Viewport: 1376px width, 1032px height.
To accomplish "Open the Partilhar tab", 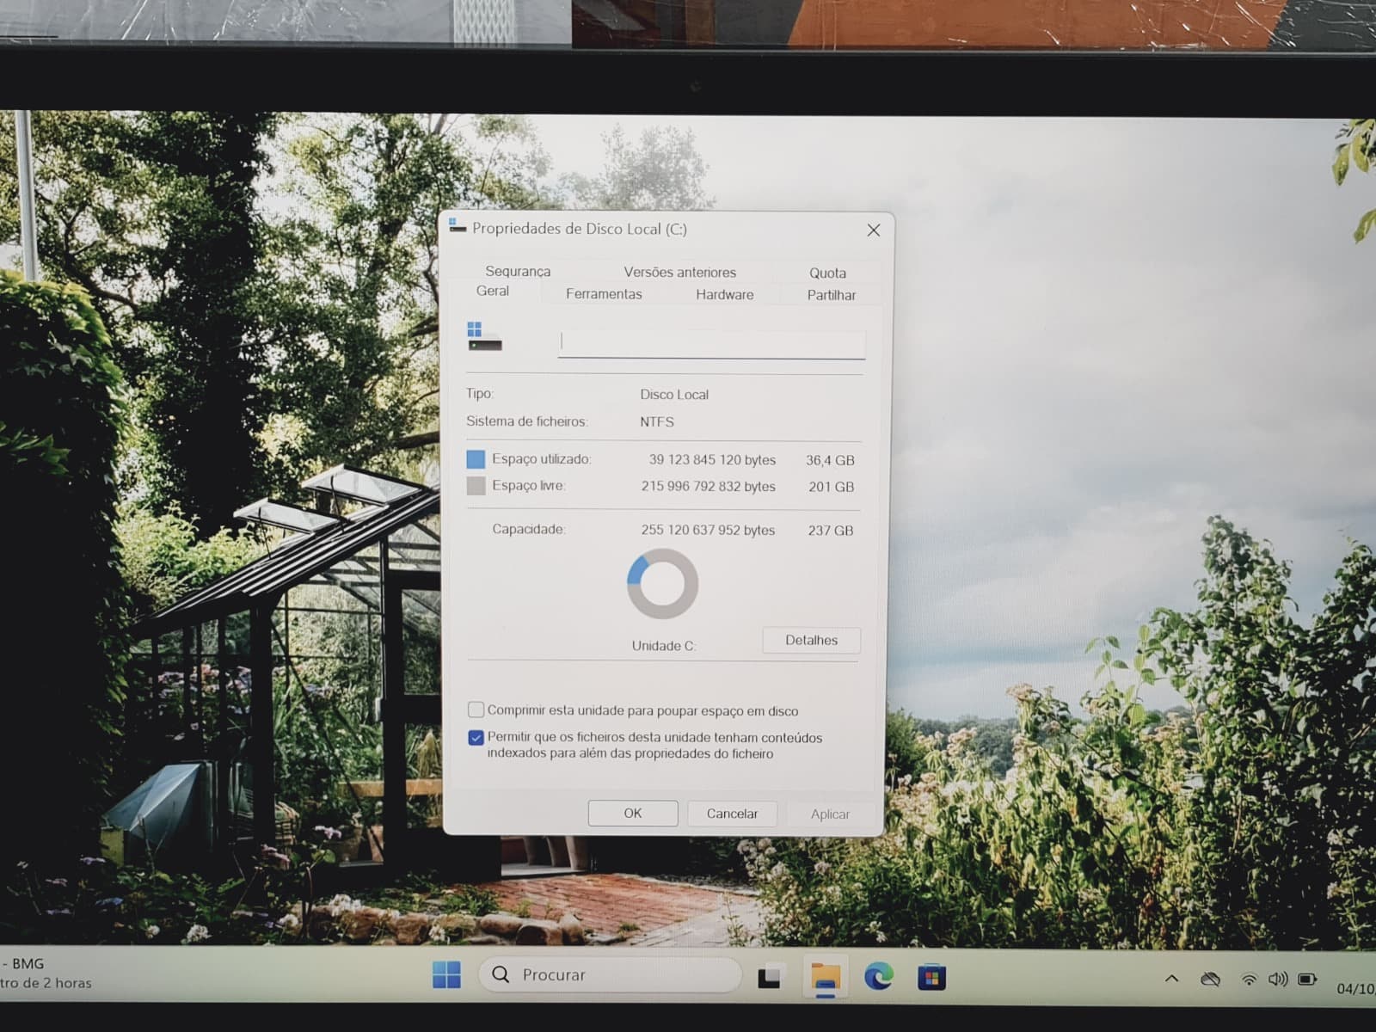I will pyautogui.click(x=831, y=295).
